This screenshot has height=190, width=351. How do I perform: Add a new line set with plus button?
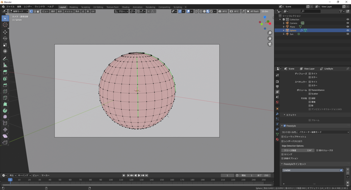click(347, 169)
